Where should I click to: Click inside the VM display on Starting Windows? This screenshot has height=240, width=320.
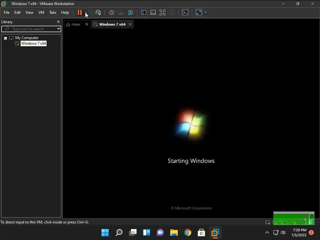pos(191,161)
